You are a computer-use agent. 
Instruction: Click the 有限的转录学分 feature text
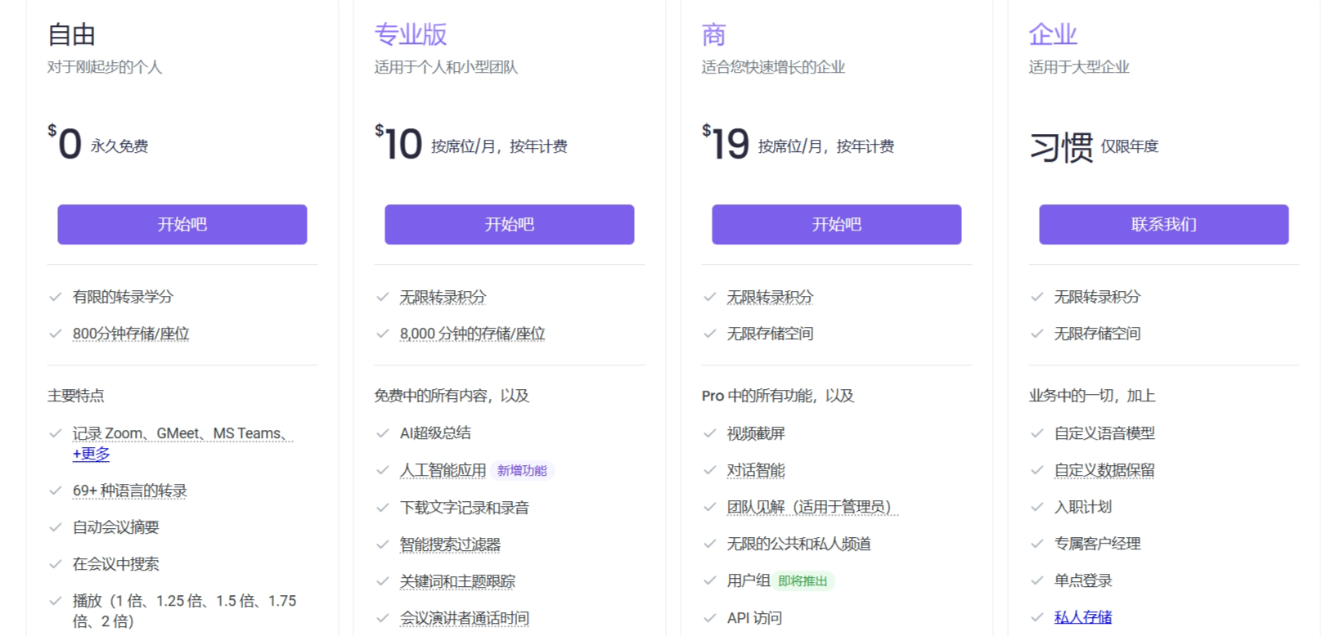pos(123,297)
